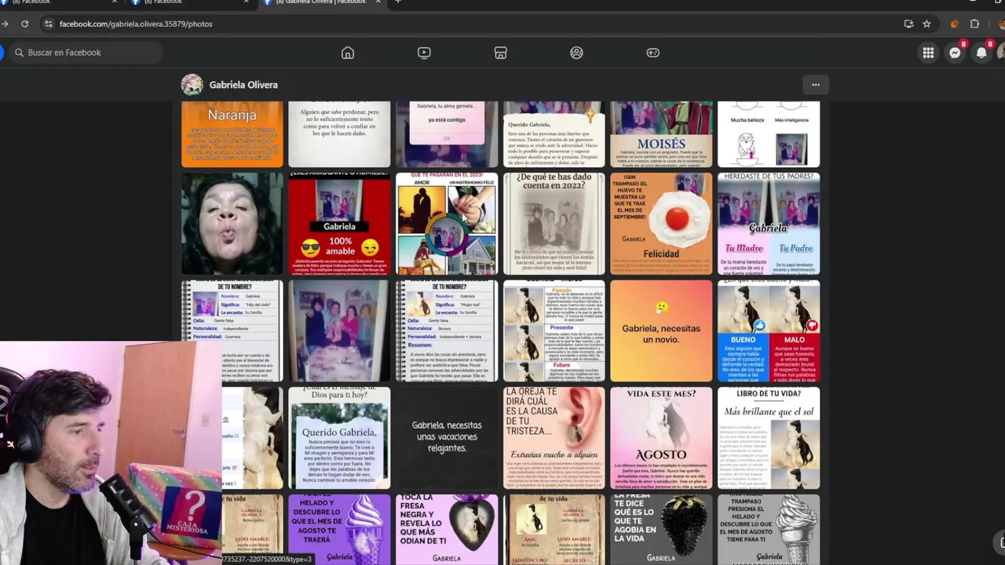View site information icon in address bar
Screen dimensions: 1005x565
point(49,24)
